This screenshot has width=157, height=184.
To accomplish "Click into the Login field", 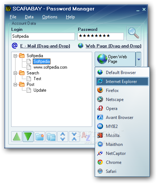I will (x=43, y=36).
